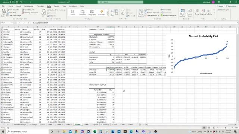Click the Normal Probability Plot chart title
The height and width of the screenshot is (134, 239).
coord(203,36)
